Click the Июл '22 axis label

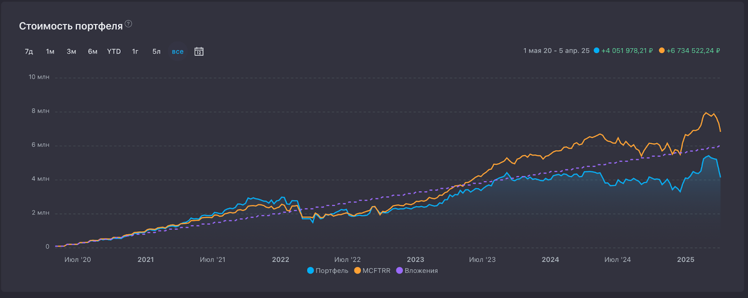pyautogui.click(x=347, y=260)
